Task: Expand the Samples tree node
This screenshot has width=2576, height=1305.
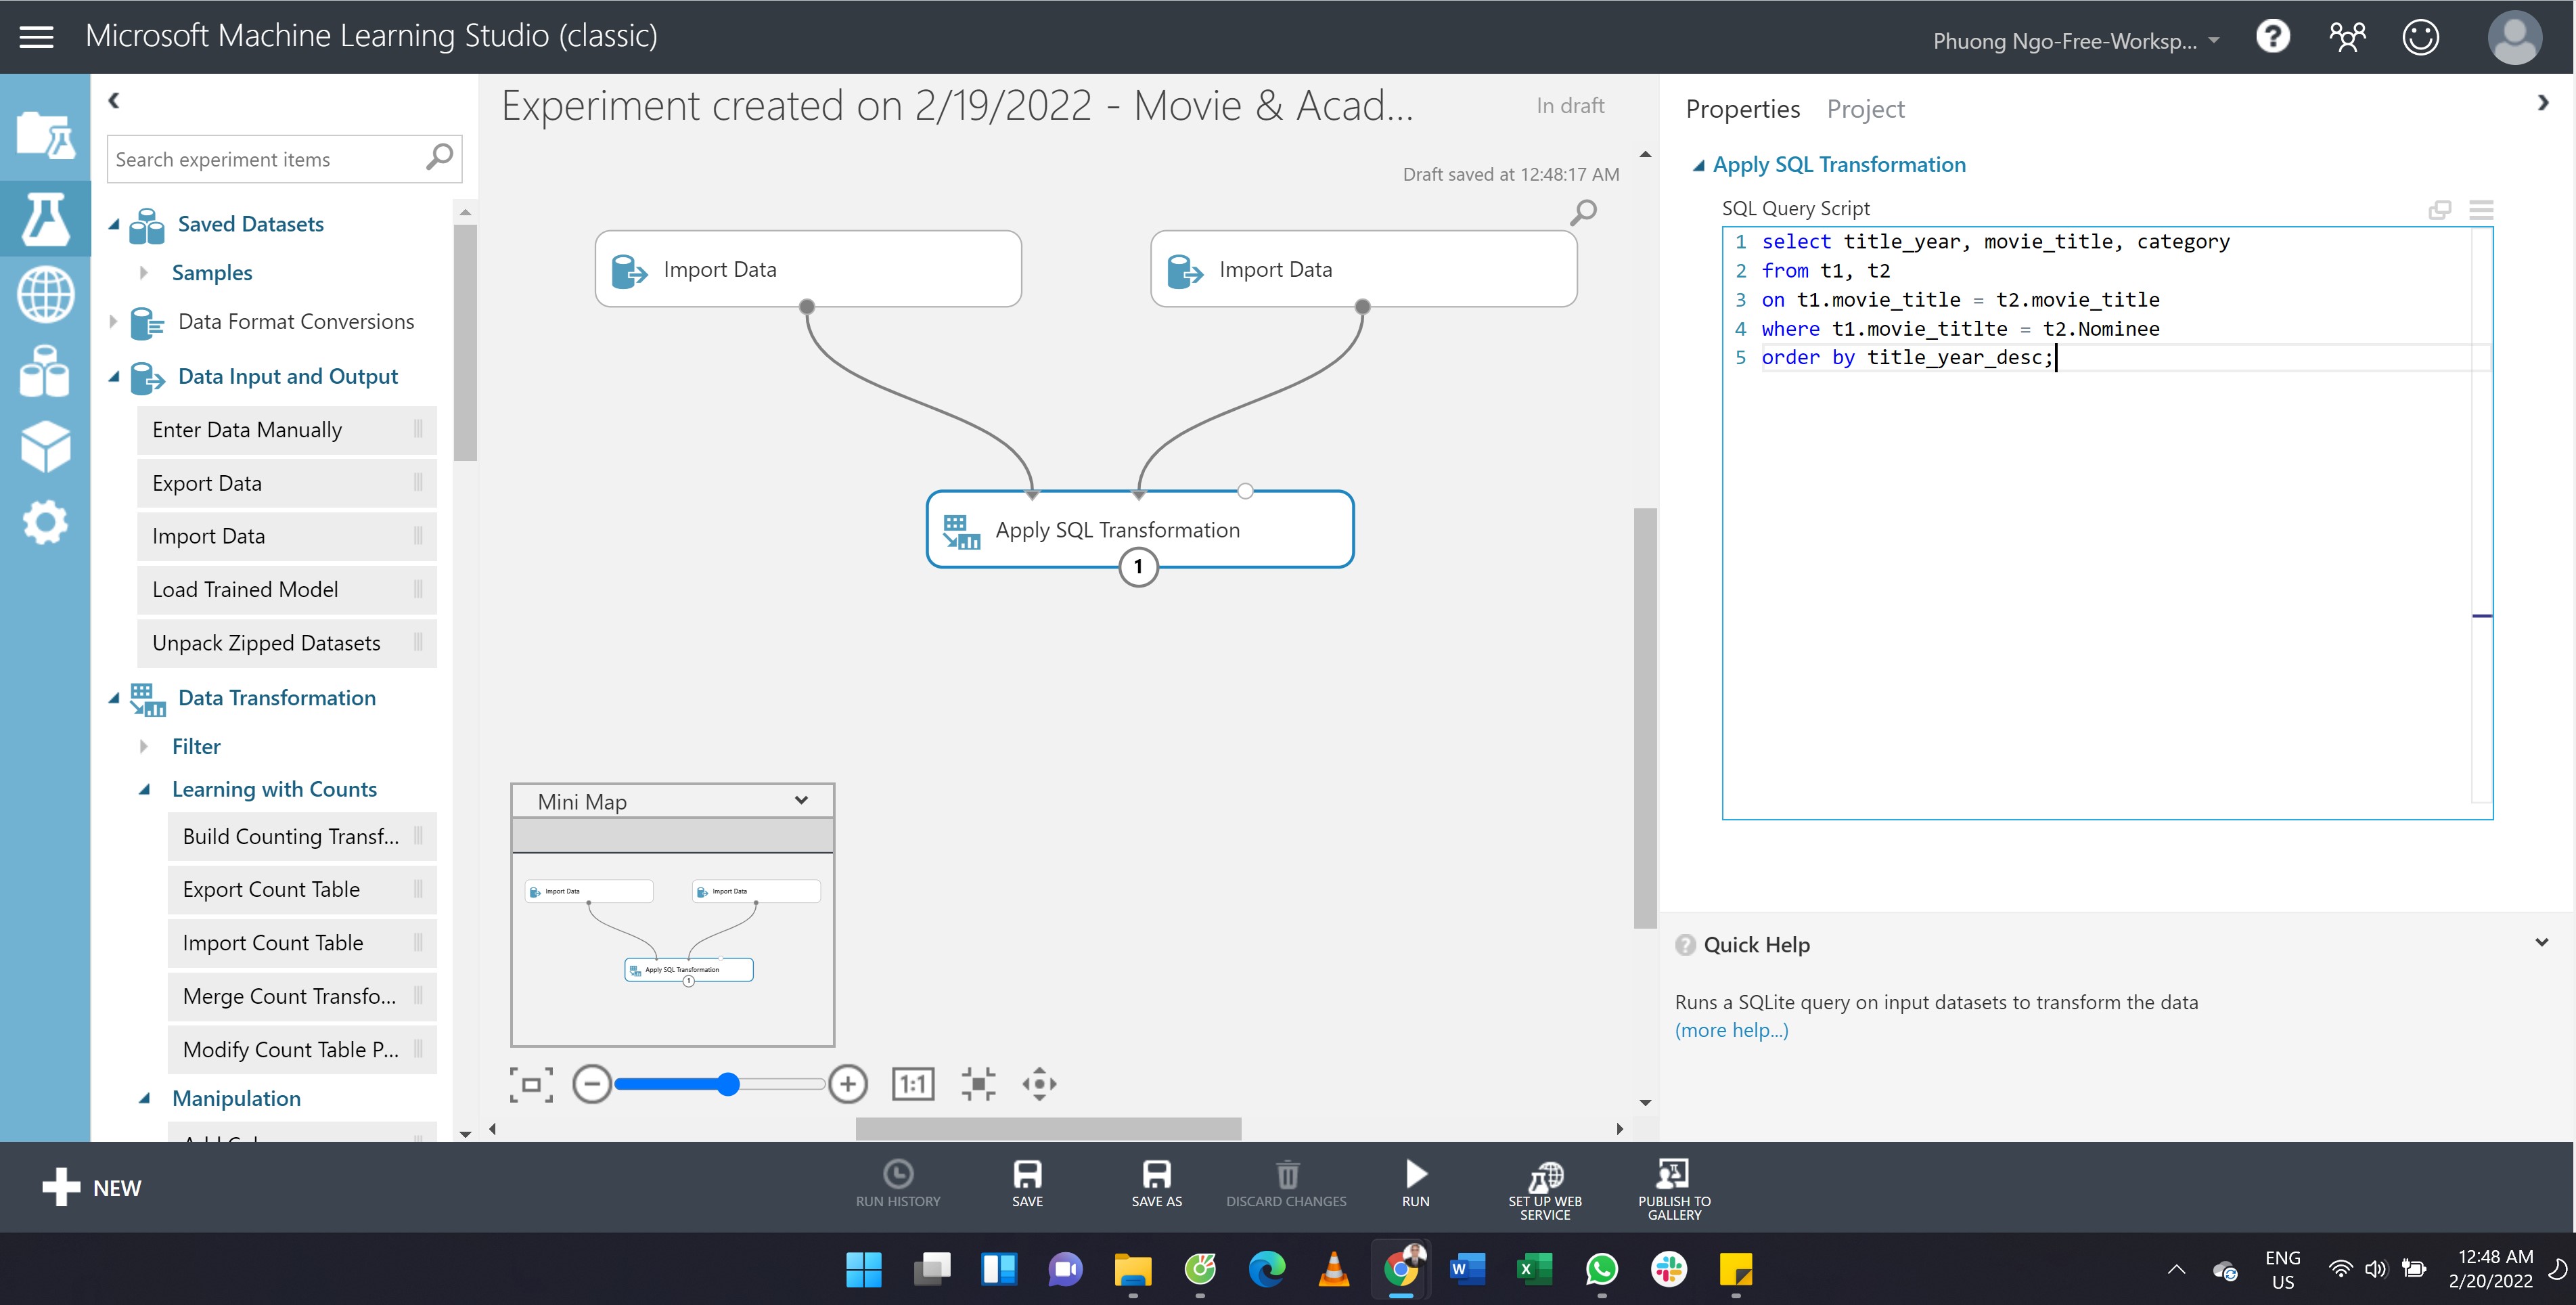Action: [144, 273]
